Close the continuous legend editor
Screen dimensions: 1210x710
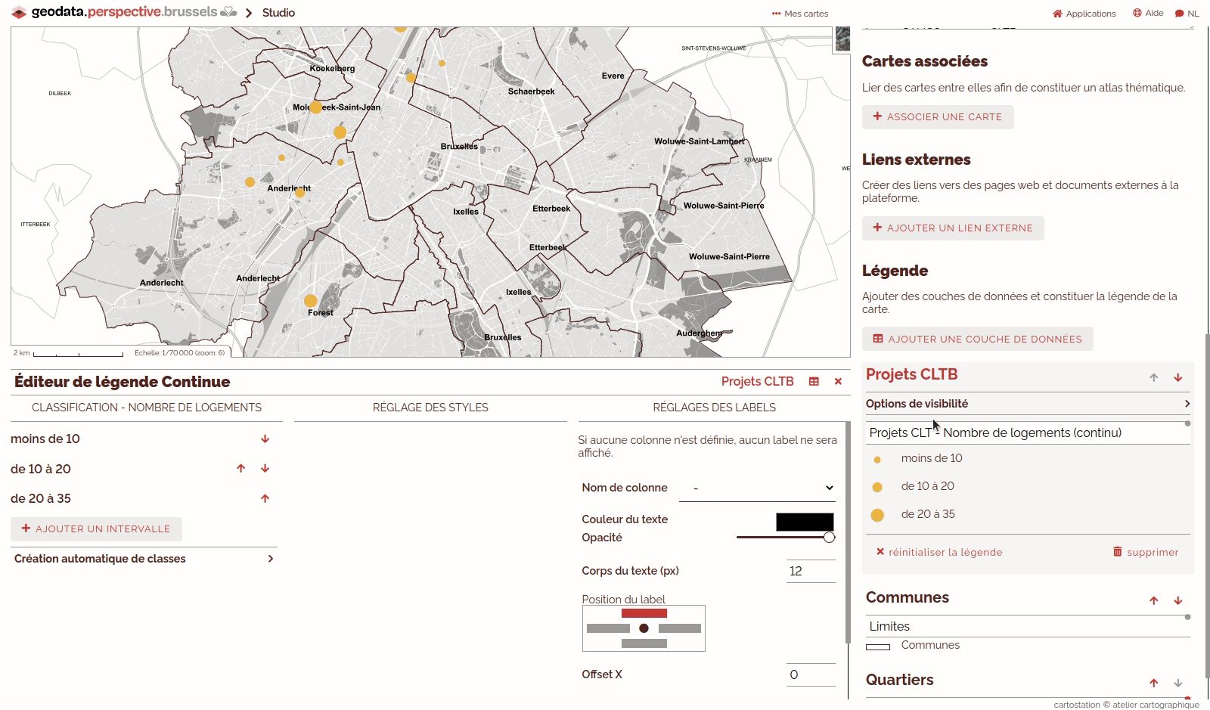838,382
